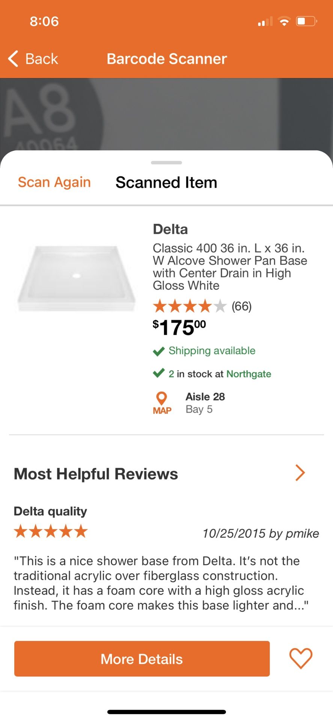Tap the shower pan product thumbnail
Screen dimensions: 333x721
coord(77,278)
